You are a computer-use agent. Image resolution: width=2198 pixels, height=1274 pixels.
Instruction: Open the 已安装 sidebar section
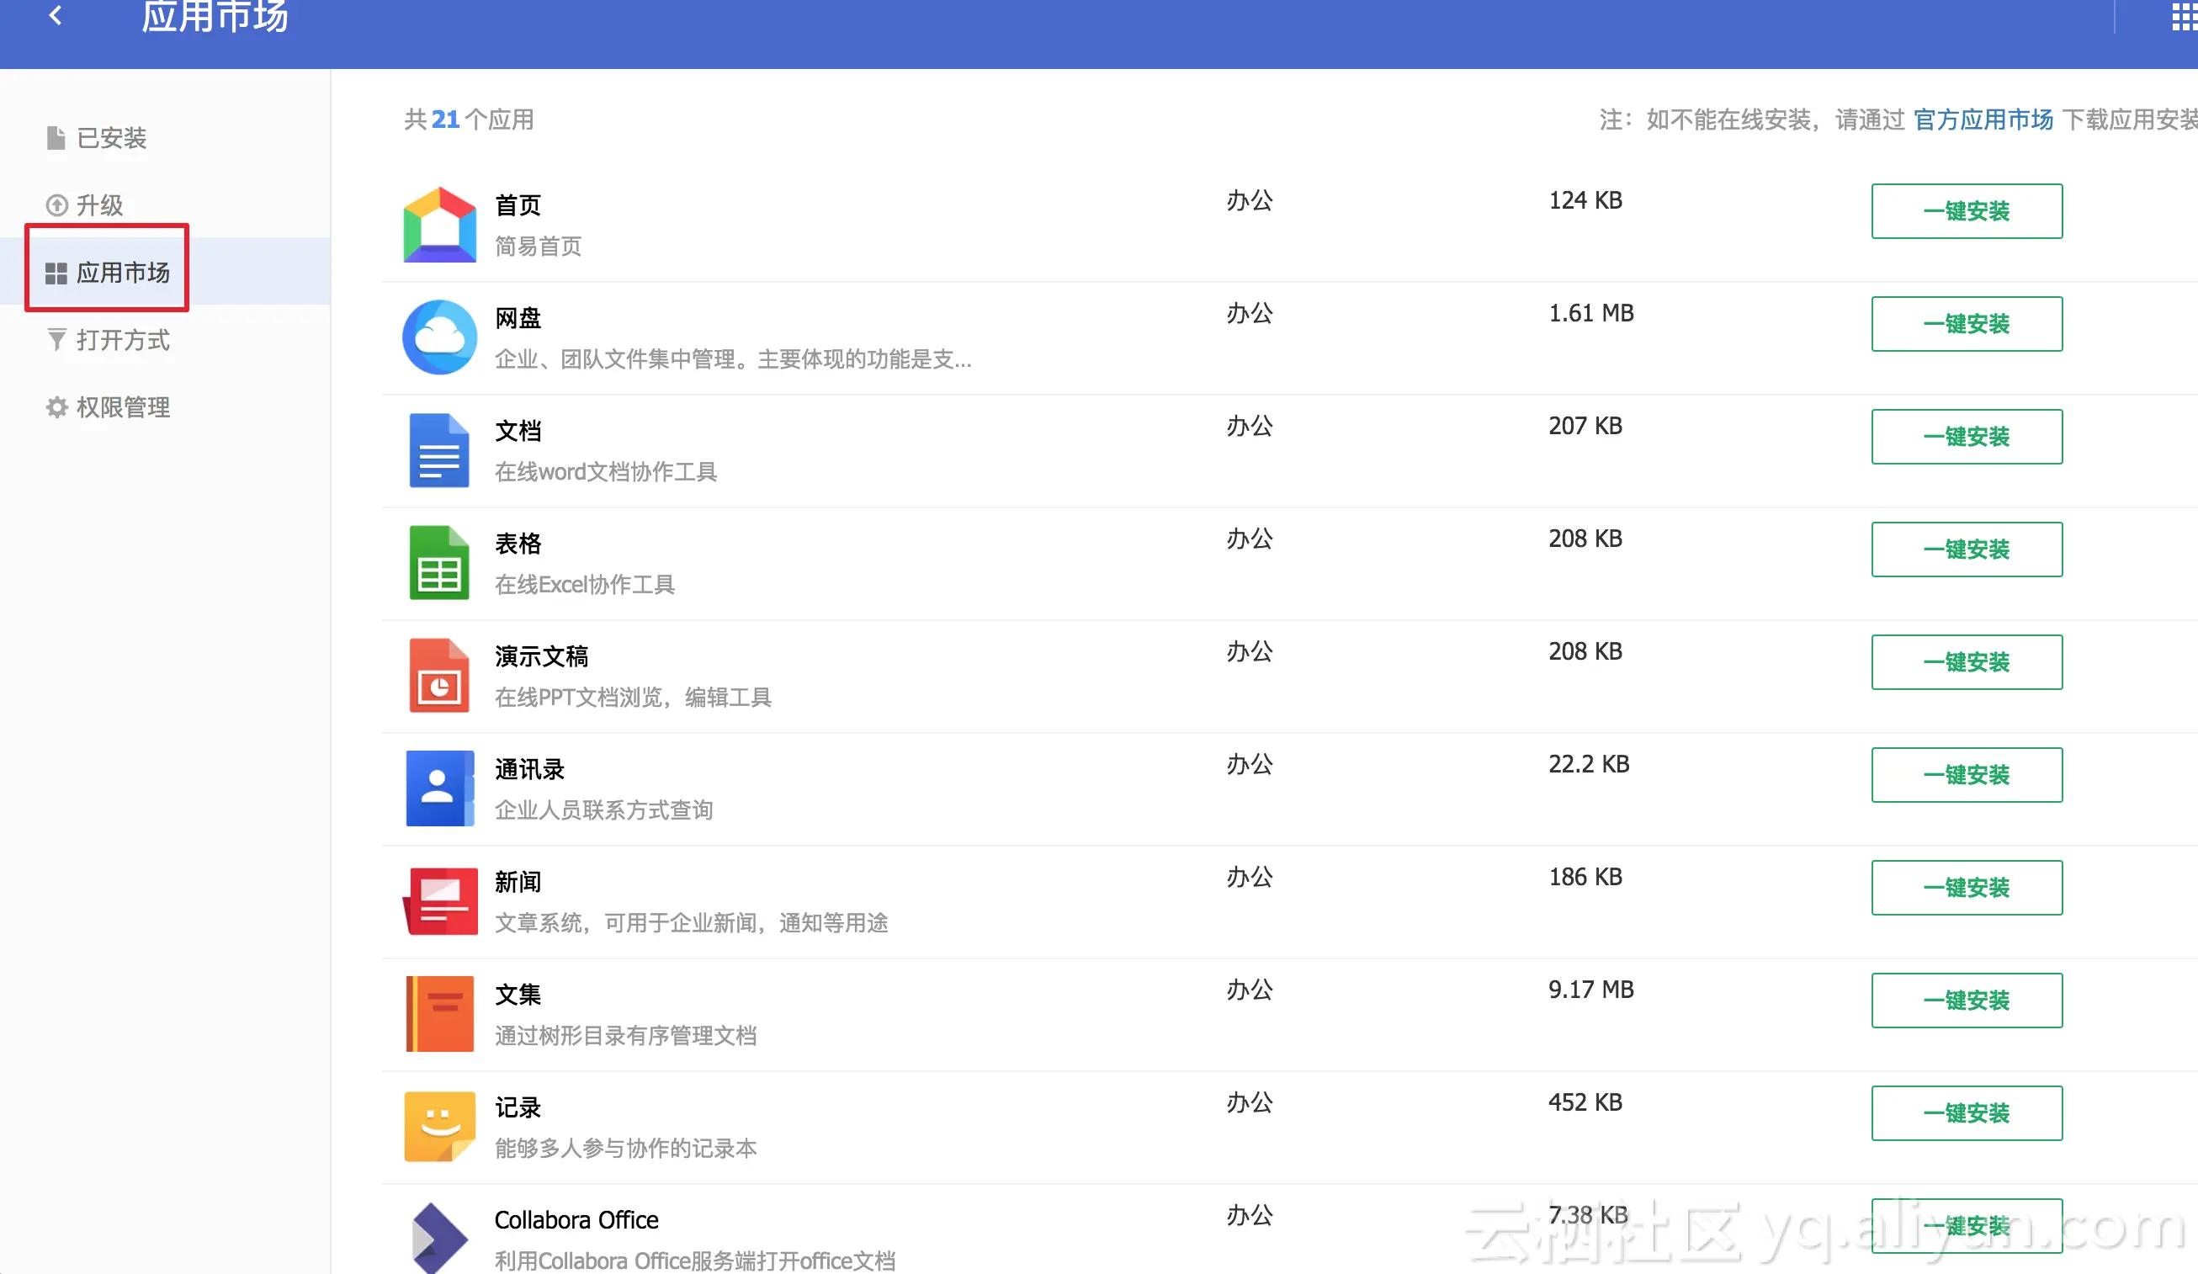[x=111, y=138]
